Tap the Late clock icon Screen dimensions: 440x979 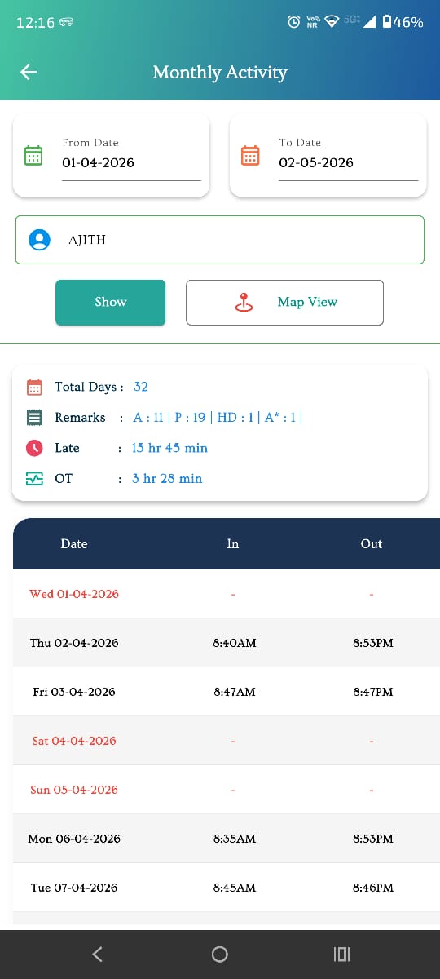coord(34,448)
